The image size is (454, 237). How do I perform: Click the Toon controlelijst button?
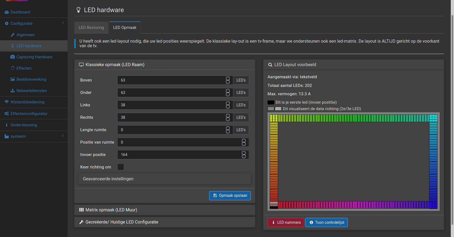(326, 222)
